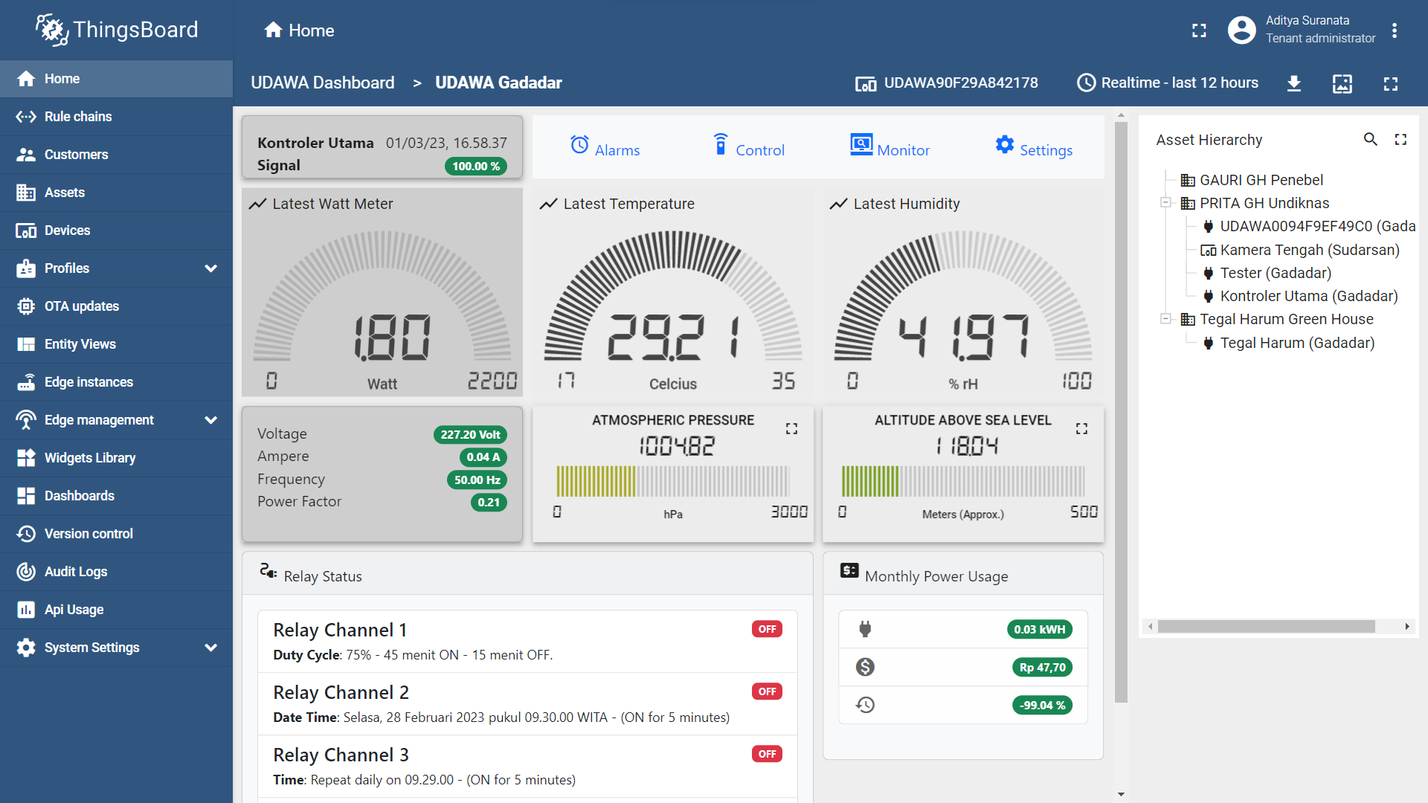Viewport: 1428px width, 803px height.
Task: Open the Monitor state button
Action: click(x=890, y=147)
